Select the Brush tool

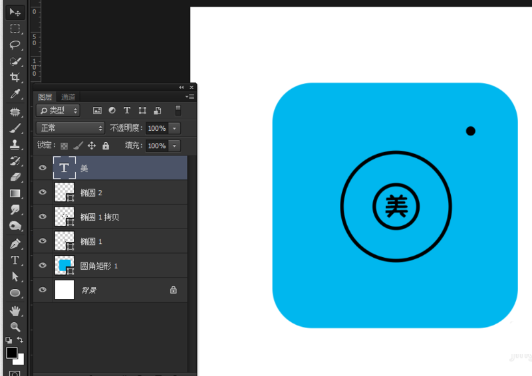(15, 128)
